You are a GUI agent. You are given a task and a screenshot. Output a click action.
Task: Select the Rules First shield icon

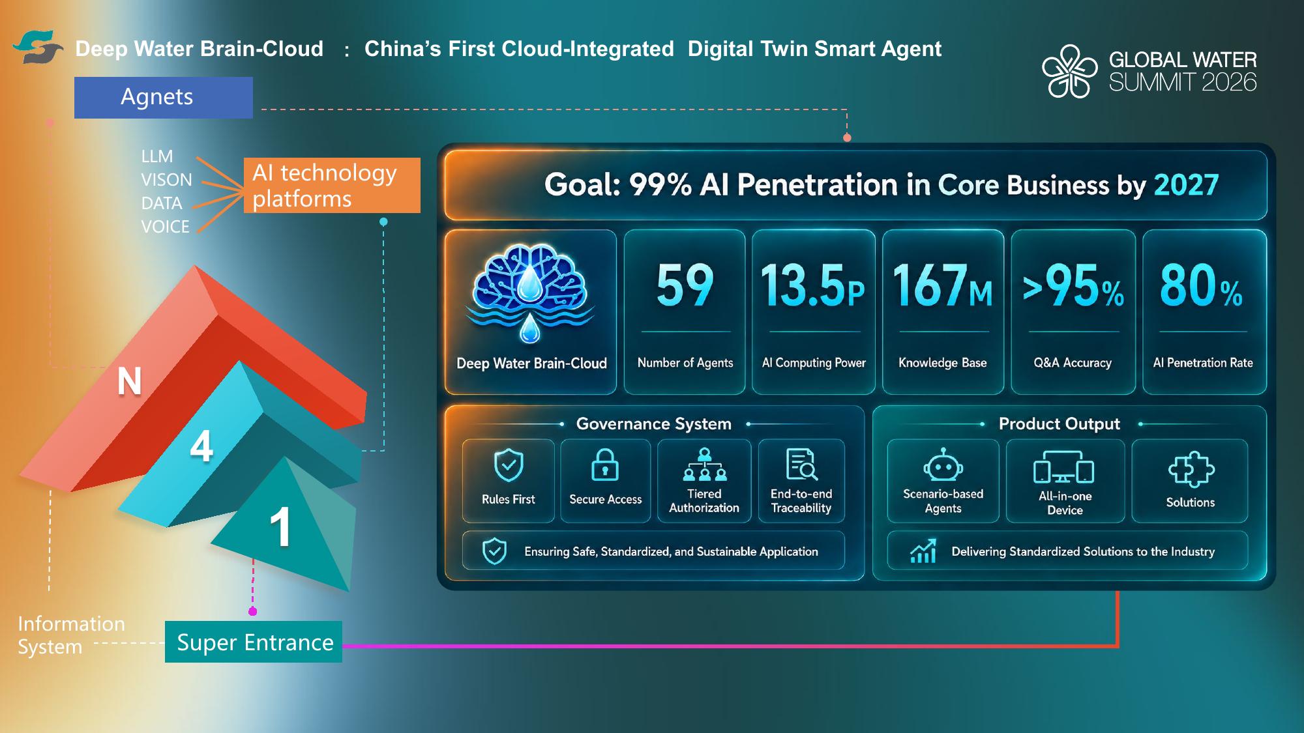(x=509, y=465)
